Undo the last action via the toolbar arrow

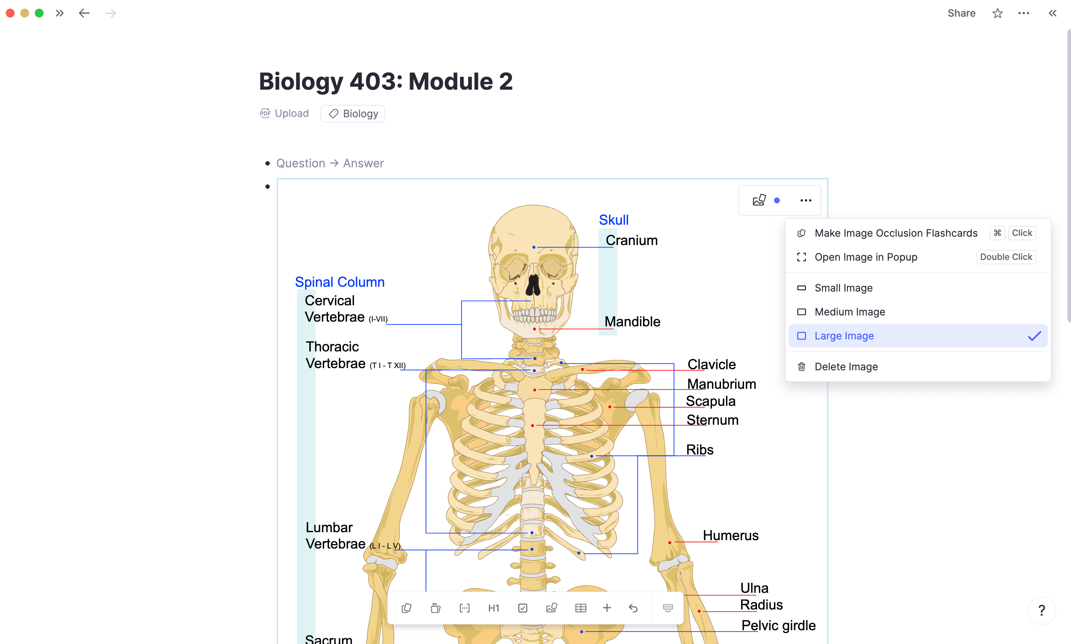point(633,608)
